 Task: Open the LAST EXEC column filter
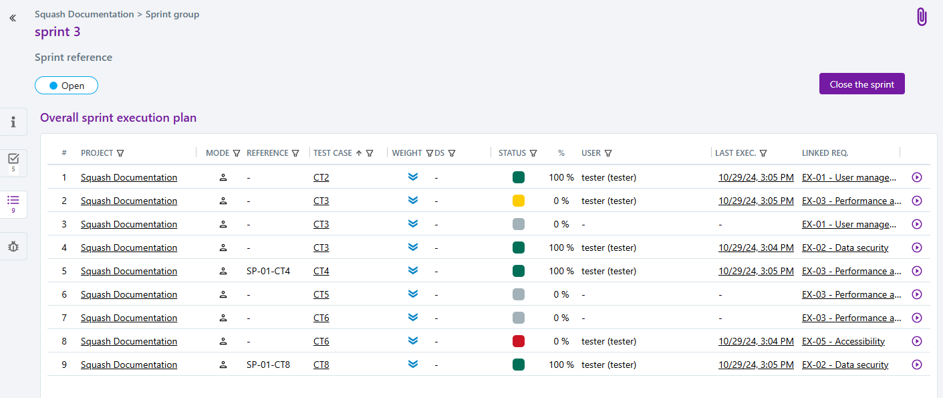point(763,153)
